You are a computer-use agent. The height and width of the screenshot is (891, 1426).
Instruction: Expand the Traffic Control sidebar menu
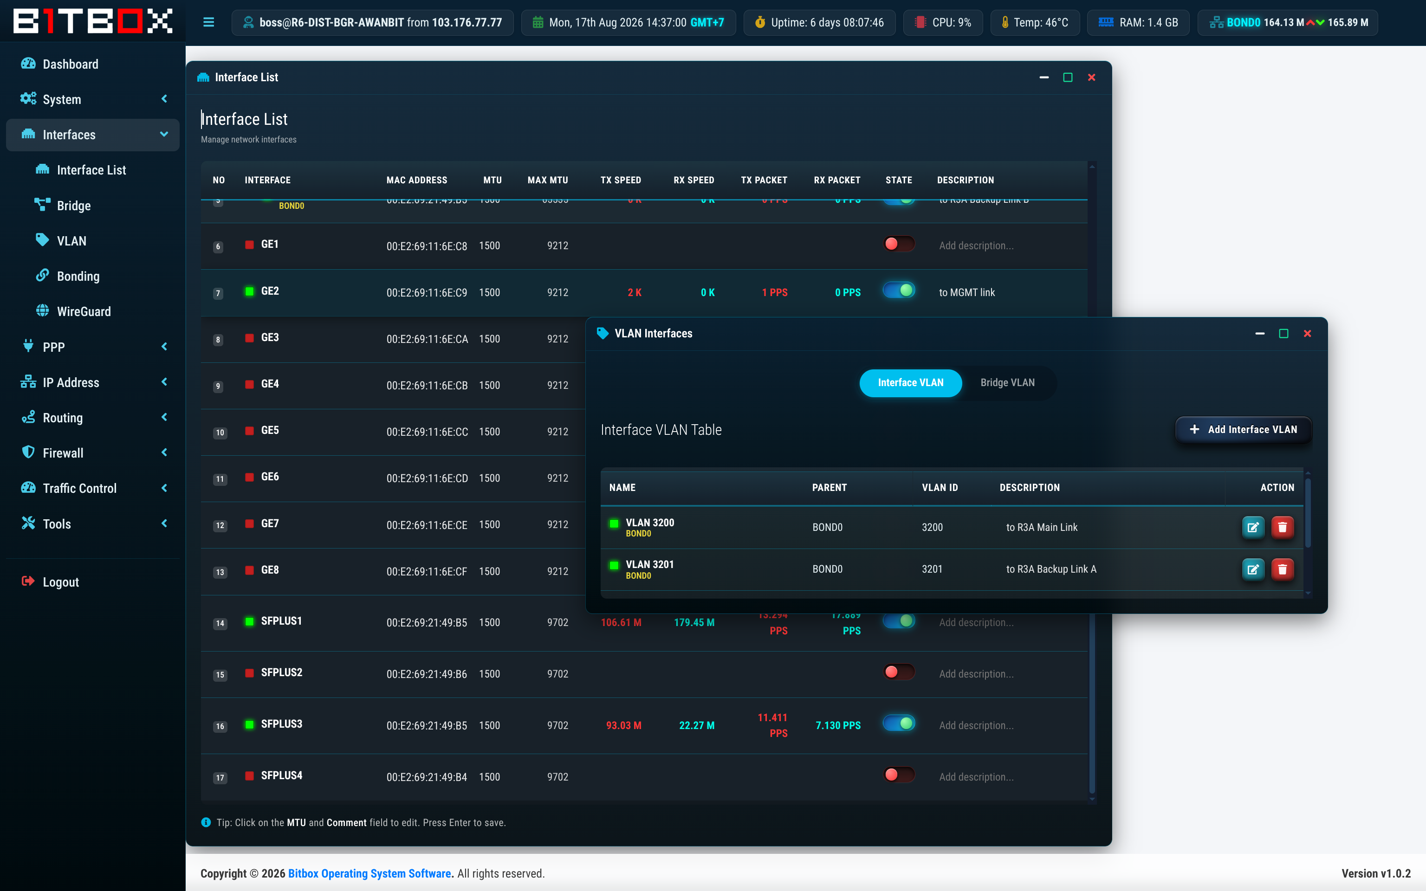click(92, 489)
